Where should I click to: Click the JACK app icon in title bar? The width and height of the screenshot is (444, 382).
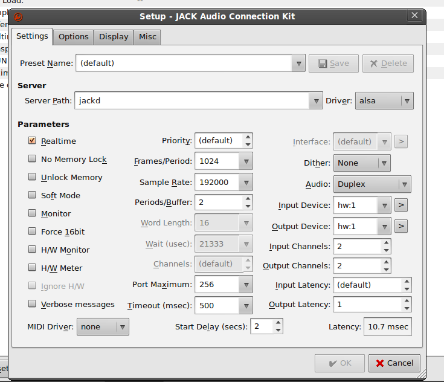[x=18, y=17]
